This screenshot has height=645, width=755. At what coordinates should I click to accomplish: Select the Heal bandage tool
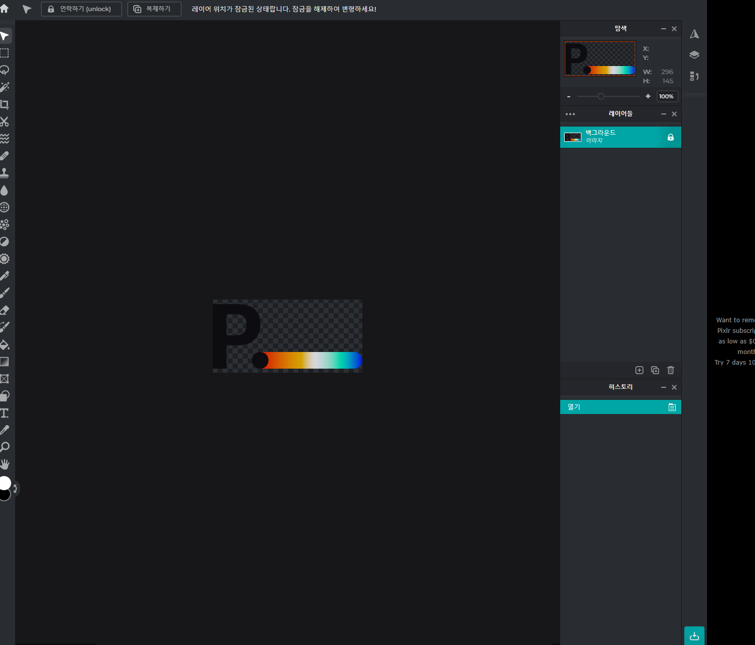5,156
